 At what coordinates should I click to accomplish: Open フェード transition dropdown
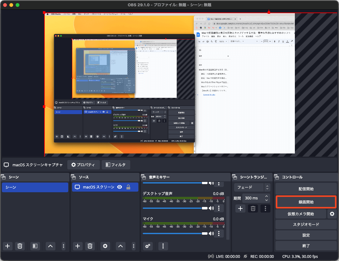pos(252,187)
